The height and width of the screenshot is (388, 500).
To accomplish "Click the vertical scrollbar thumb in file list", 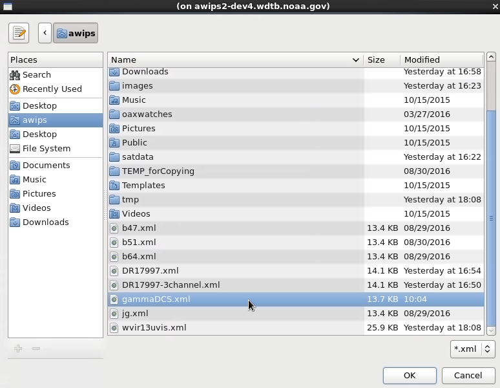I will (x=491, y=219).
